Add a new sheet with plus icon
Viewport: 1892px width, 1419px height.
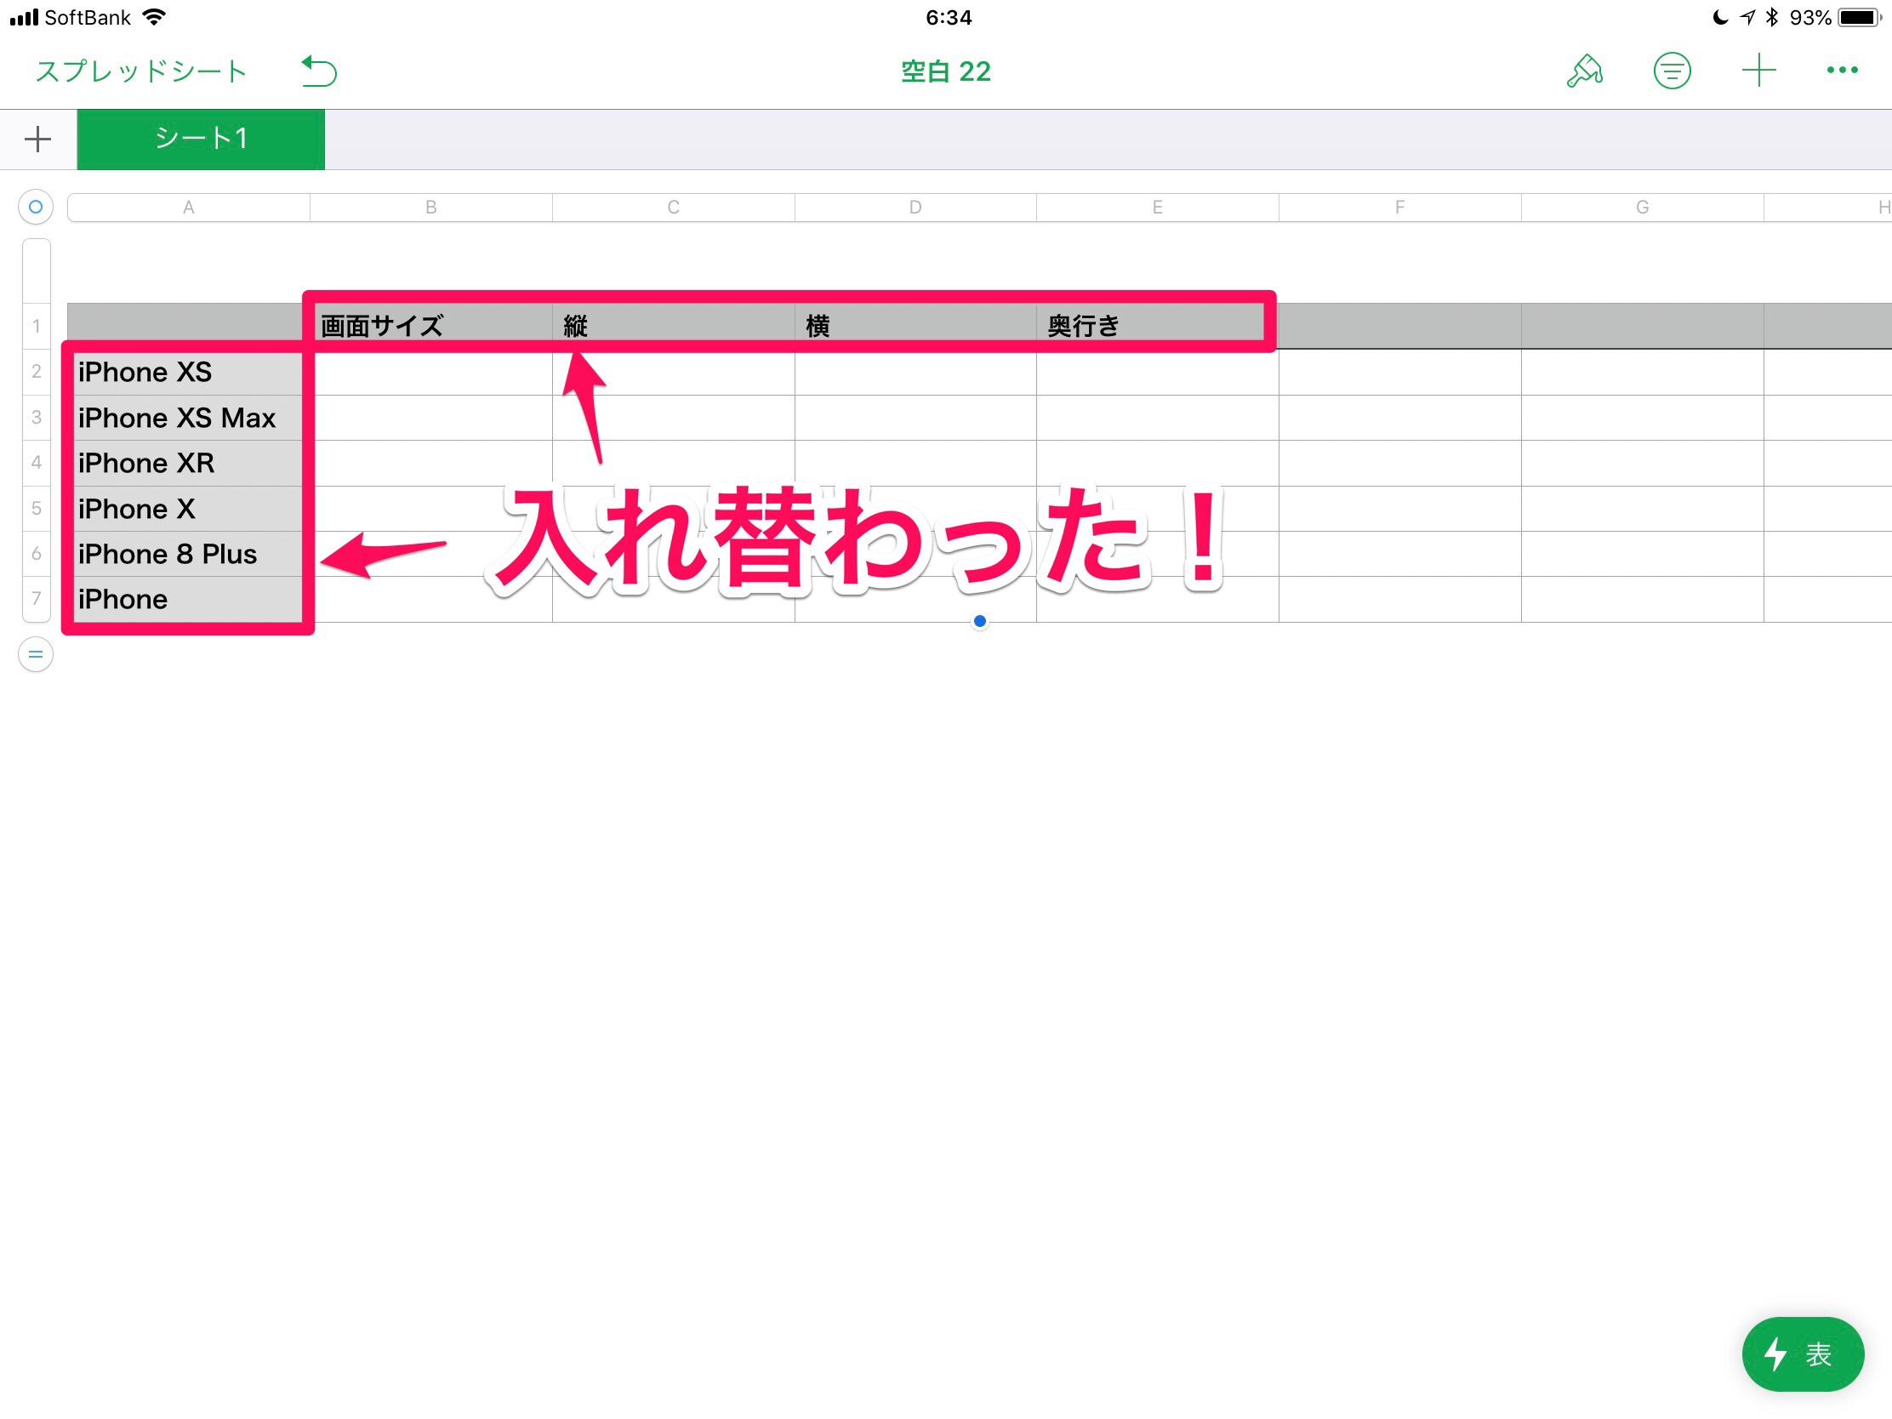coord(37,140)
